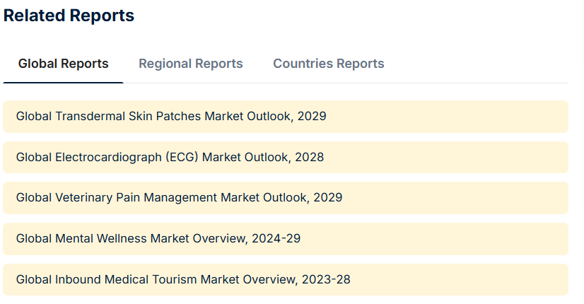The width and height of the screenshot is (584, 304).
Task: Show reports grouped by region
Action: 190,64
